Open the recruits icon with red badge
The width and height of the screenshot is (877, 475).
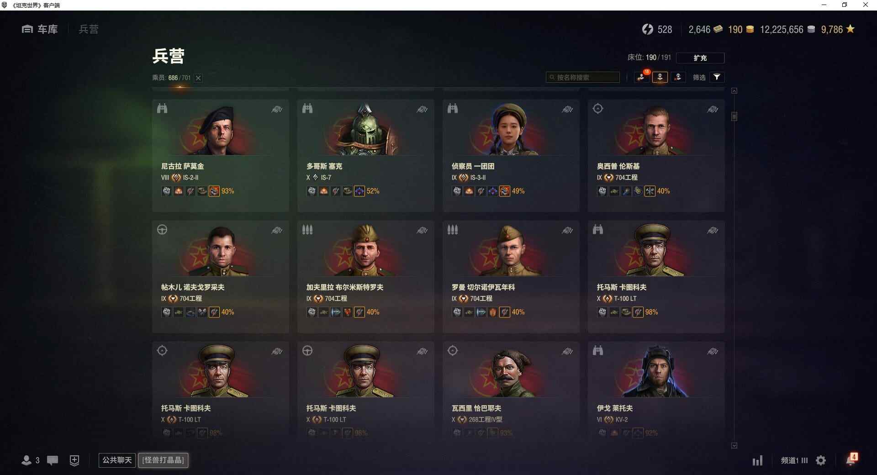pos(642,77)
